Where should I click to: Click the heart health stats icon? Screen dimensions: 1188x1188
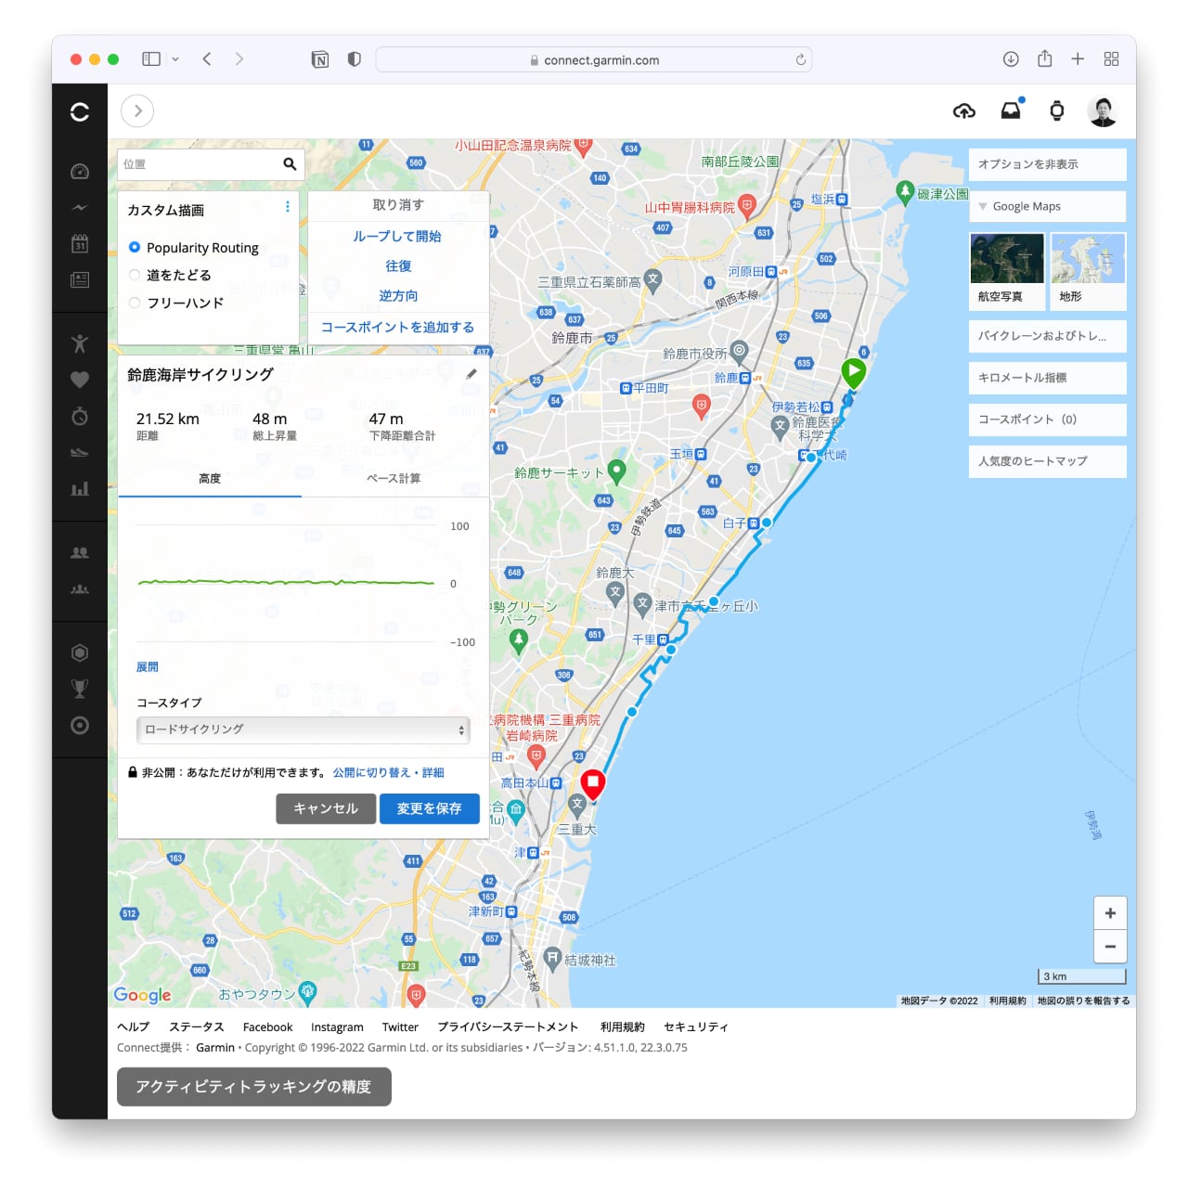80,380
